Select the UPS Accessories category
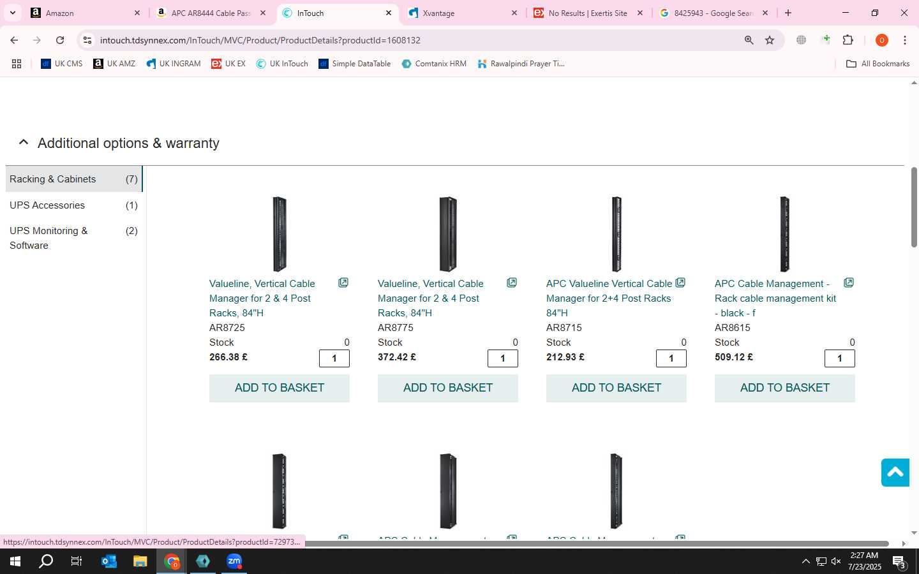 tap(73, 205)
